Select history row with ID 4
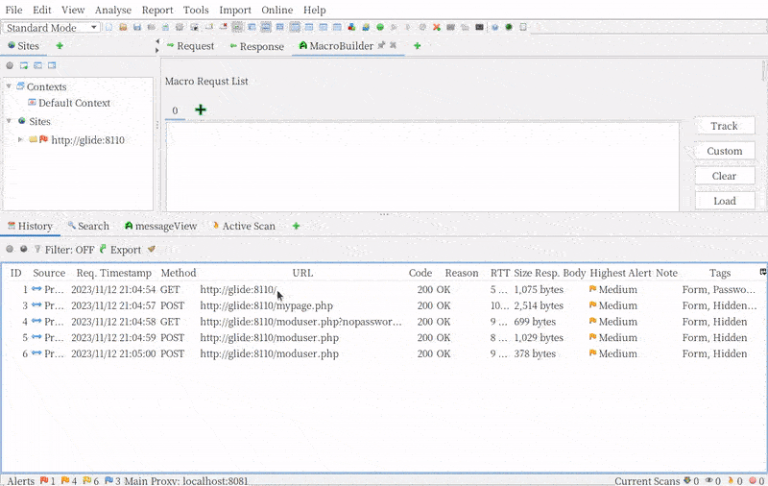 point(383,322)
